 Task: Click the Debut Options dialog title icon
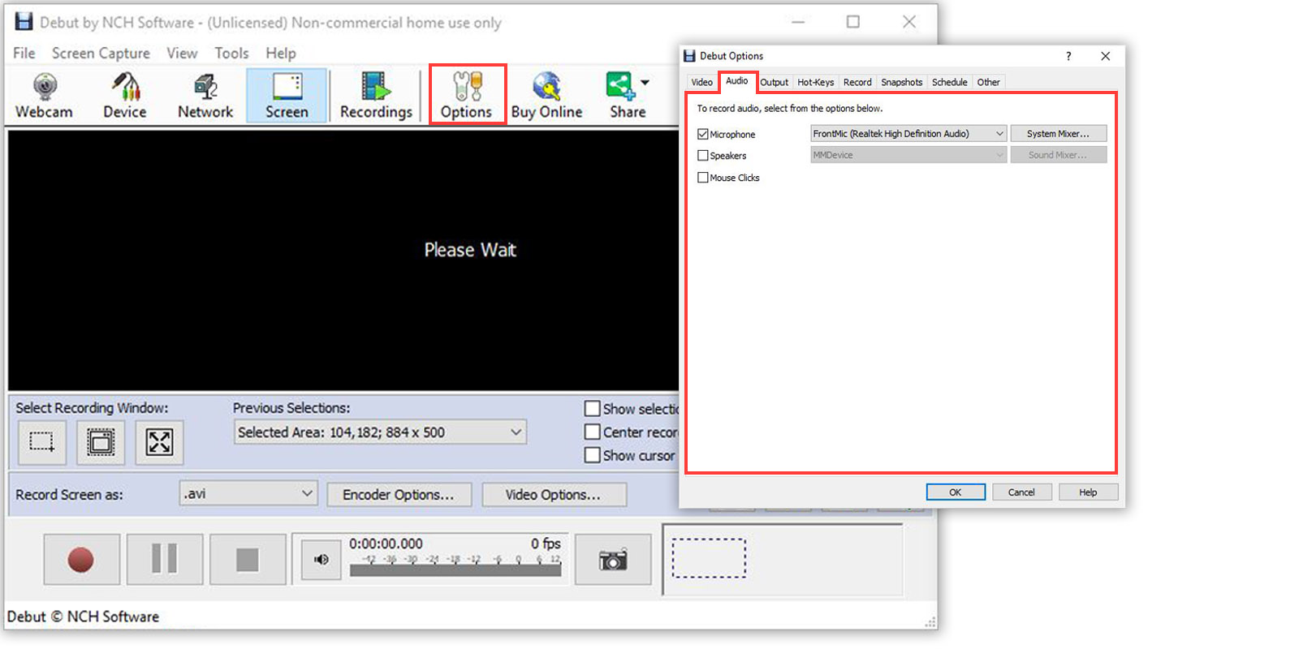pos(690,56)
